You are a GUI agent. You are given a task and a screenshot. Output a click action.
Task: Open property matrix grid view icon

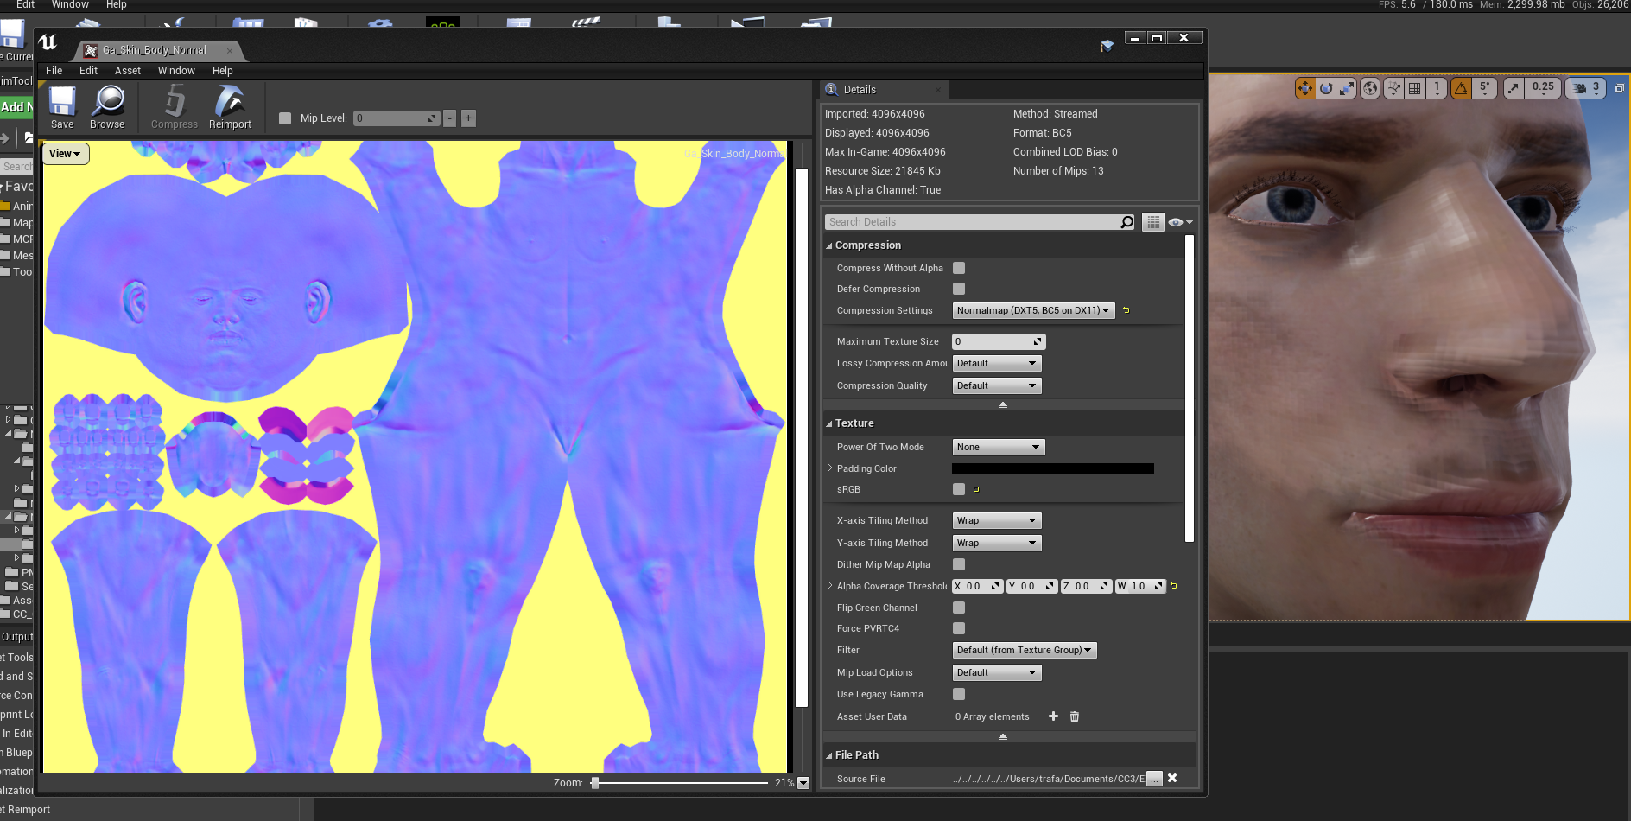click(1153, 222)
